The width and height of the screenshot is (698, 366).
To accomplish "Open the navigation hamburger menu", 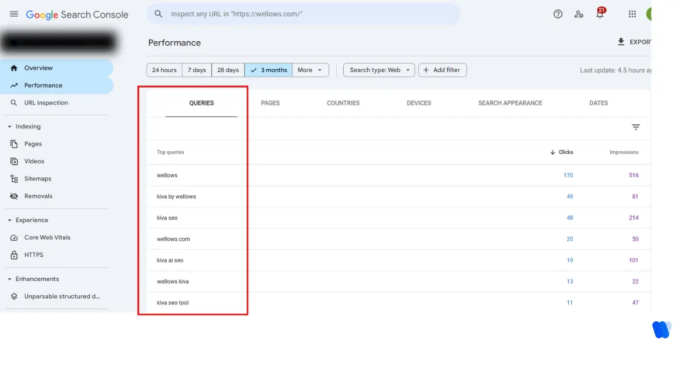I will click(x=14, y=15).
